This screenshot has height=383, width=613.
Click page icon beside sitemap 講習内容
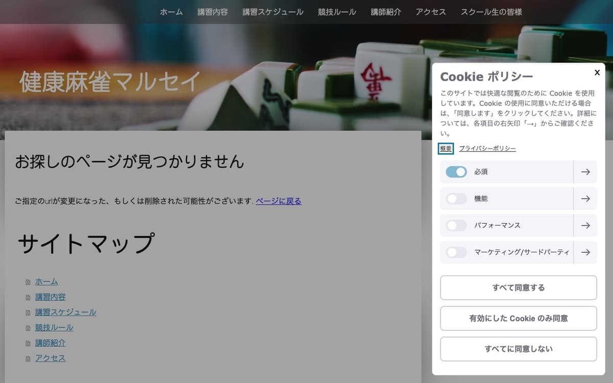pos(28,298)
